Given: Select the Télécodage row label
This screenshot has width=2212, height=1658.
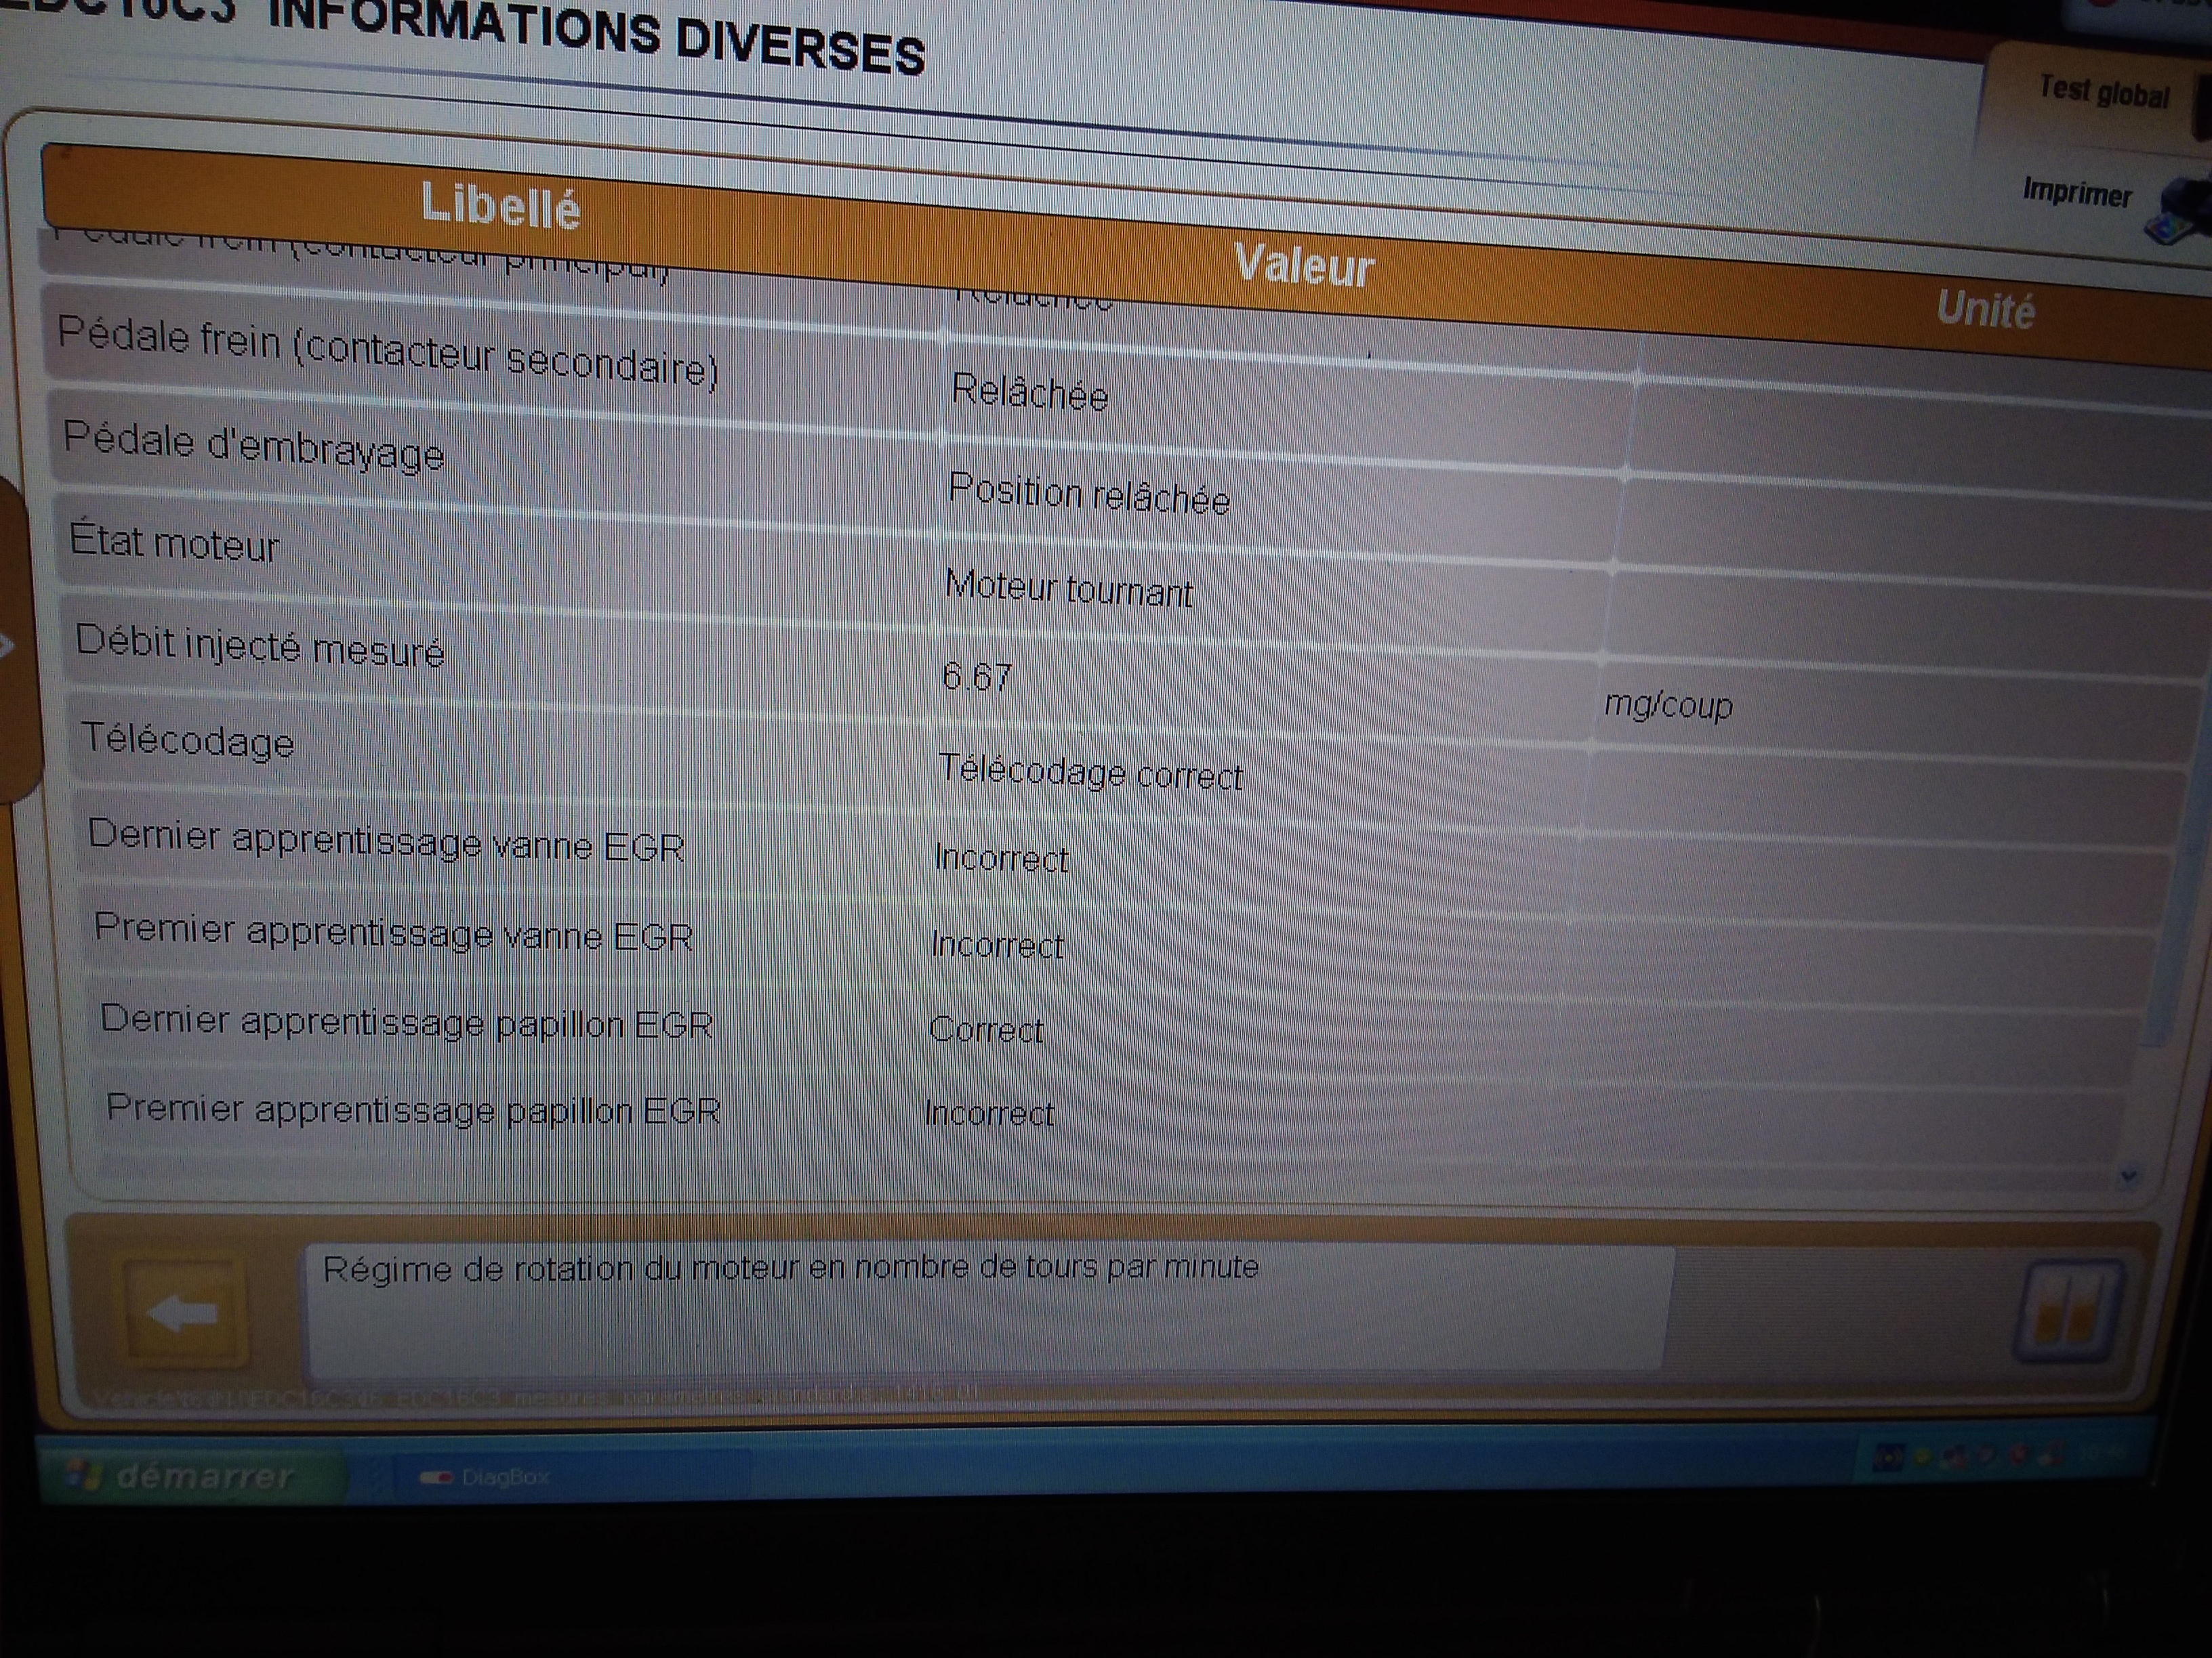Looking at the screenshot, I should tap(188, 740).
